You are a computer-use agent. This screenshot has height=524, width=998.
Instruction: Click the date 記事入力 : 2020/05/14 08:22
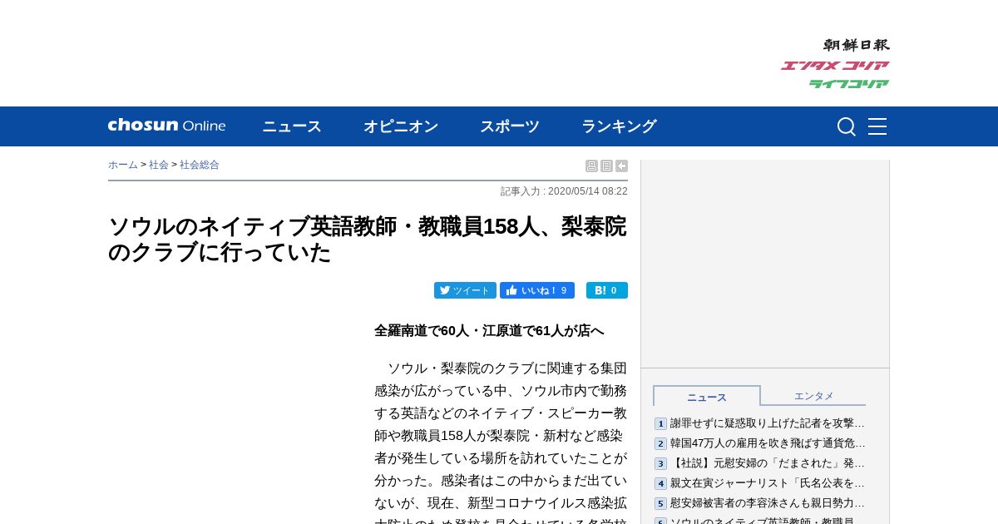pyautogui.click(x=564, y=191)
